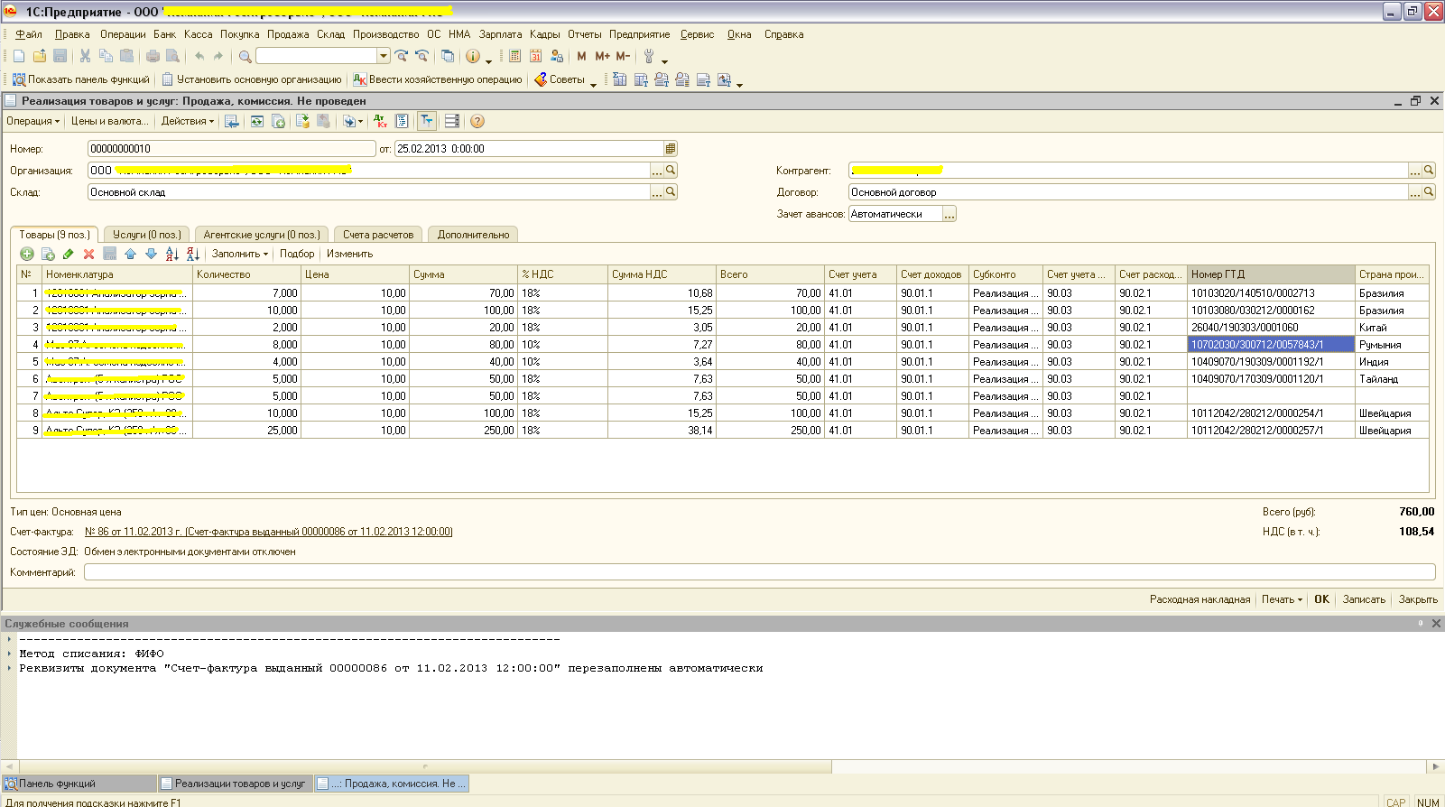Screen dimensions: 1445x807
Task: Edit current row with the pencil icon
Action: [x=69, y=254]
